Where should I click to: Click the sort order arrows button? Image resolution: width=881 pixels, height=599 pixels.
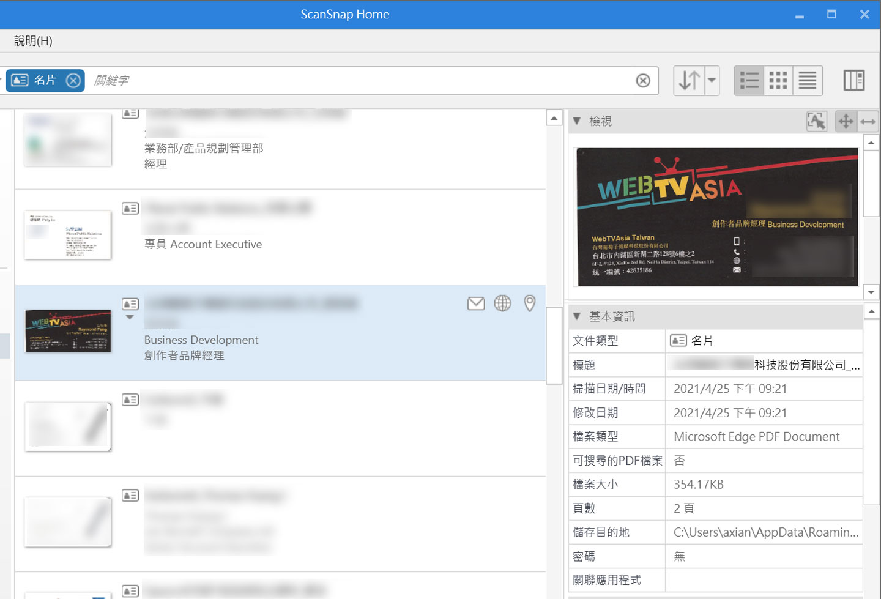[690, 81]
